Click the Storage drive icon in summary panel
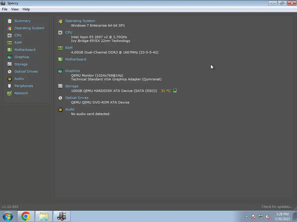This screenshot has width=297, height=222. pos(60,86)
